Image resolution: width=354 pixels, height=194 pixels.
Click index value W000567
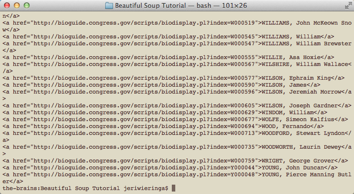242,64
